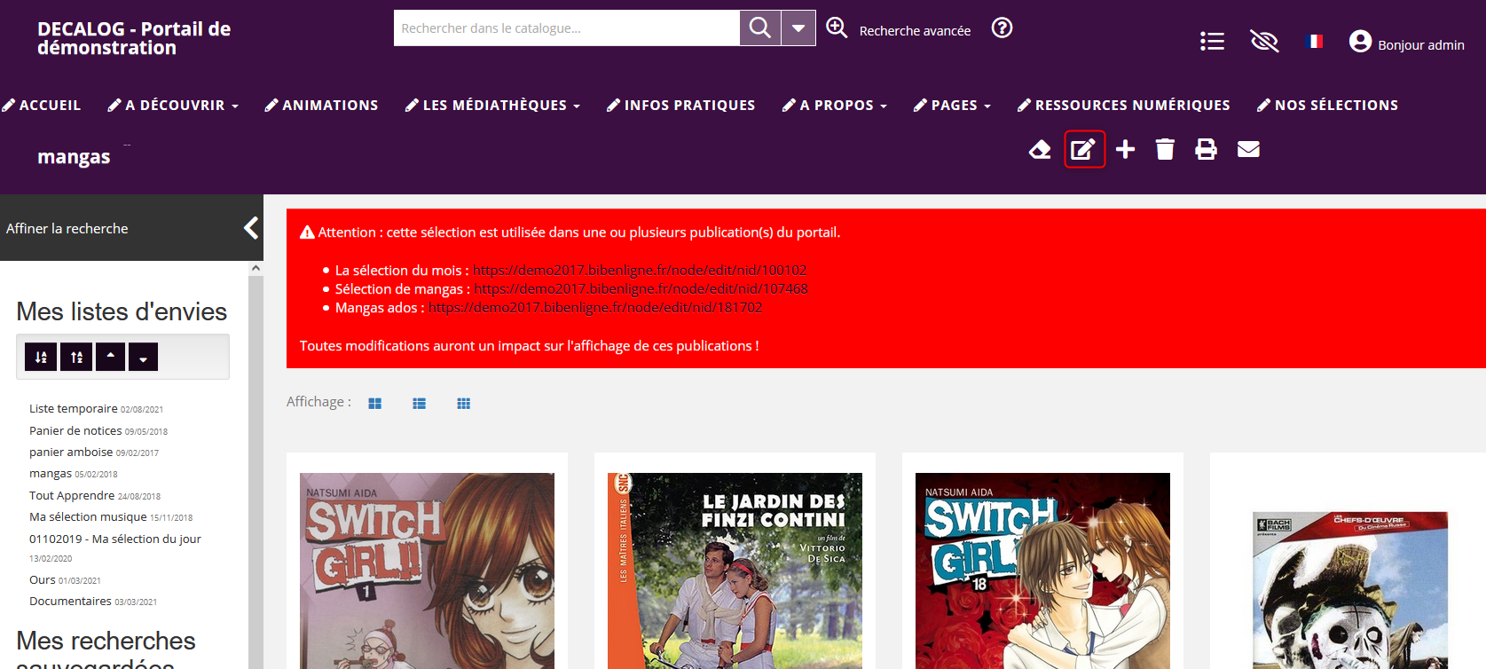Viewport: 1486px width, 669px height.
Task: Click sidebar scrollbar up arrow
Action: (256, 268)
